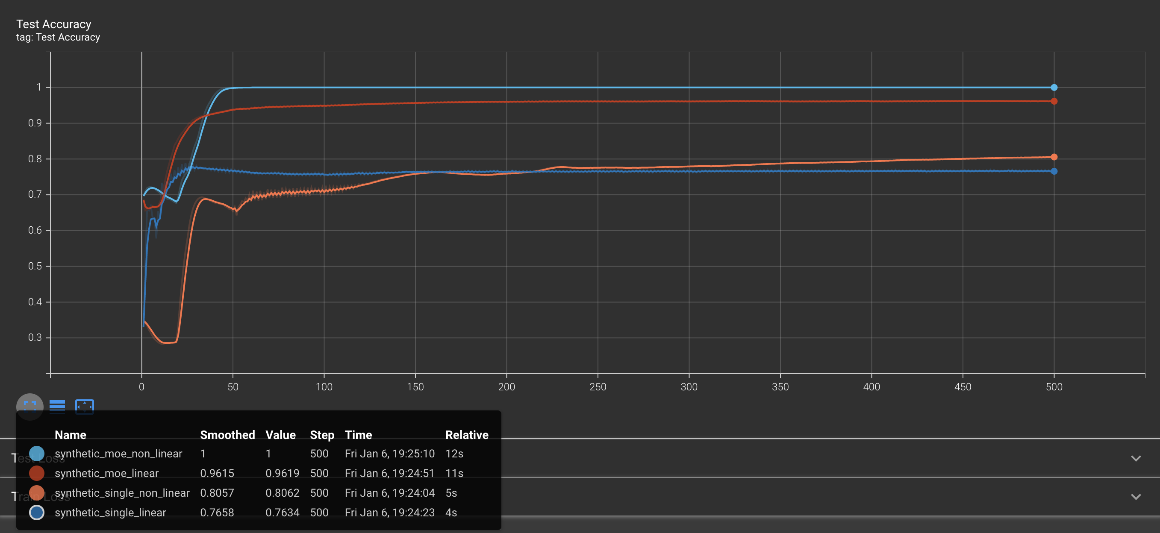1160x533 pixels.
Task: Click the dark blue endpoint marker at step 500
Action: coord(1054,171)
